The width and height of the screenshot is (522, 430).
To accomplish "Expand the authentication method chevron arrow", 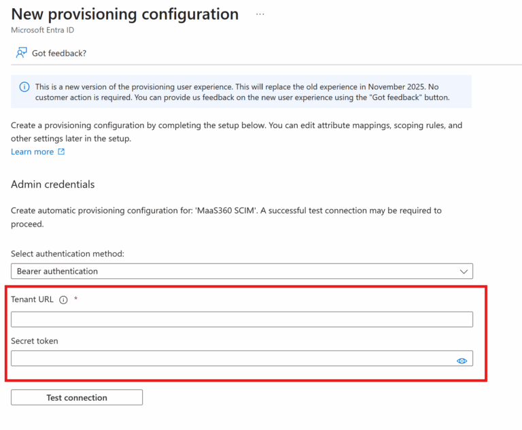I will [464, 271].
